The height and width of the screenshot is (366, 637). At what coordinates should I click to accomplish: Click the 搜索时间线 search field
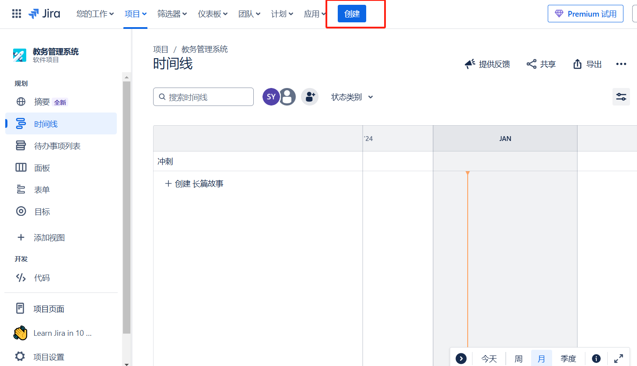tap(203, 97)
